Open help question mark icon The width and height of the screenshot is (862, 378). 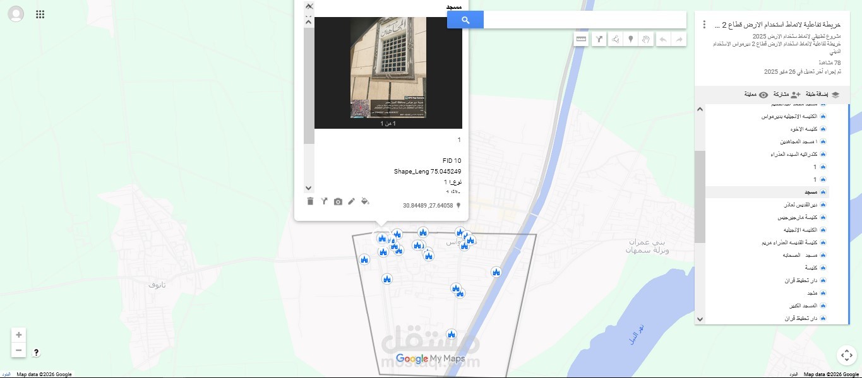(36, 353)
